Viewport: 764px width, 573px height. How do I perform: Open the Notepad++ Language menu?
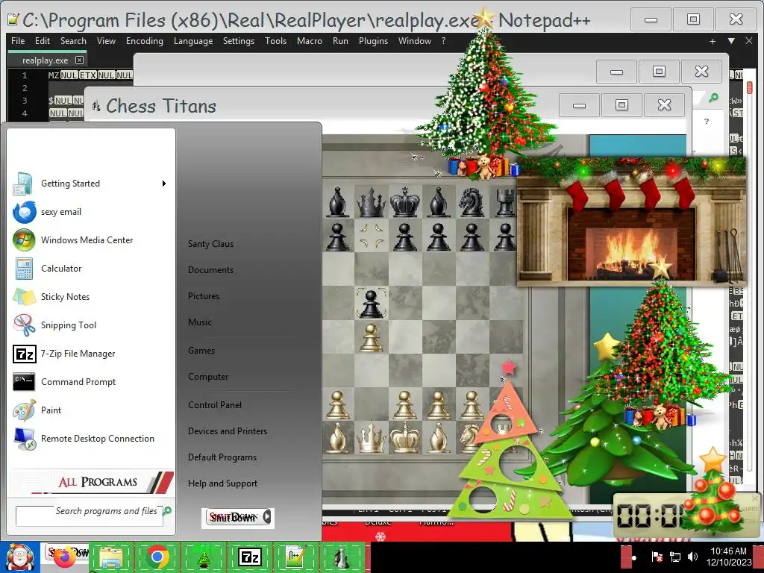[193, 41]
